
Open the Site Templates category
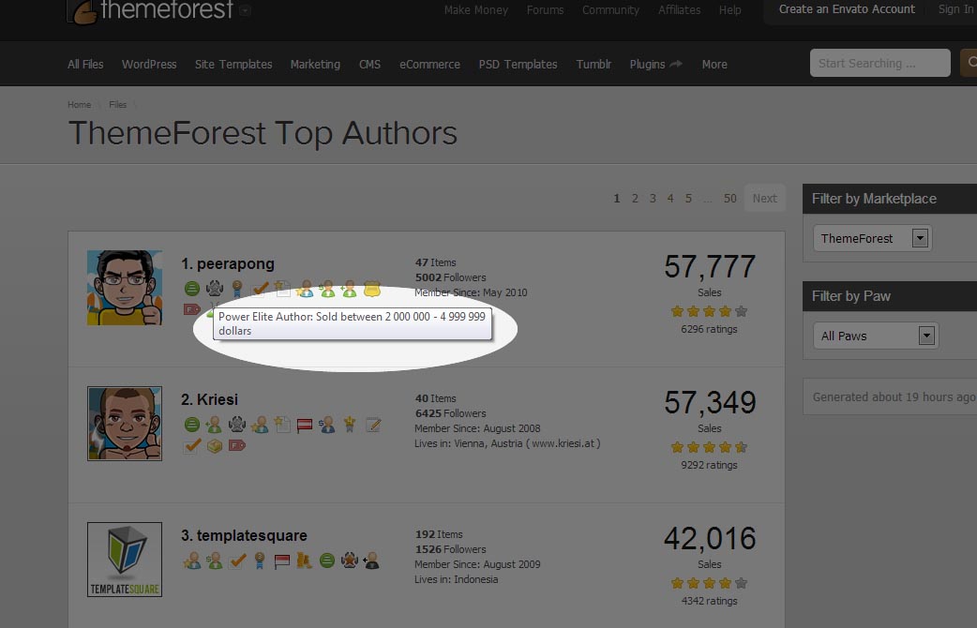point(233,64)
